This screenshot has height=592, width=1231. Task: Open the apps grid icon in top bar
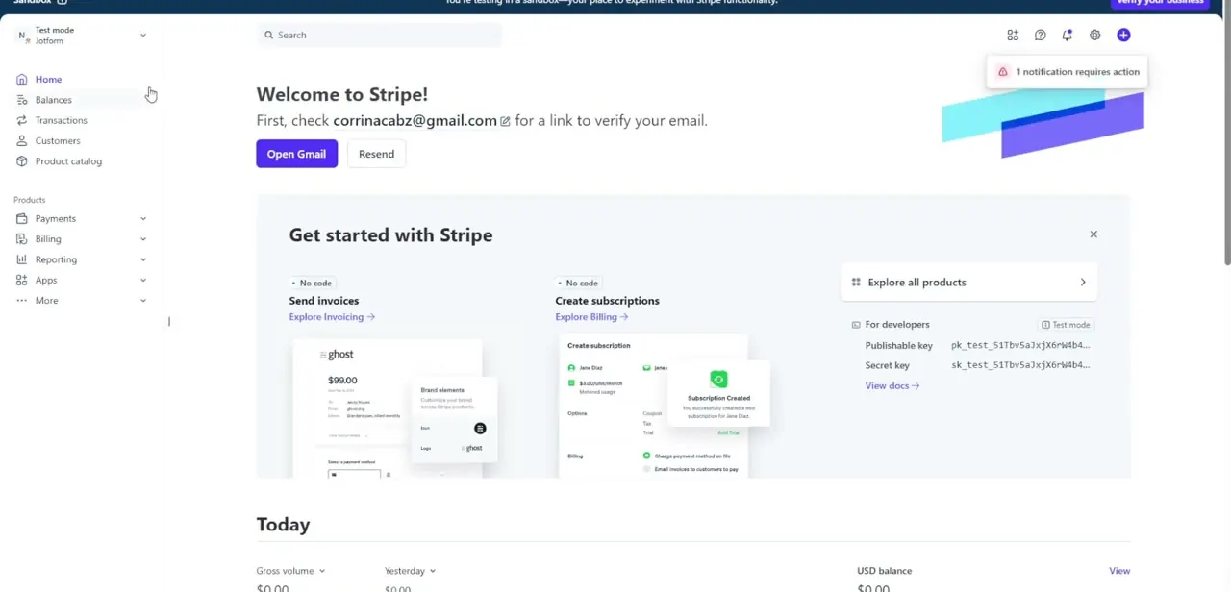point(1013,35)
